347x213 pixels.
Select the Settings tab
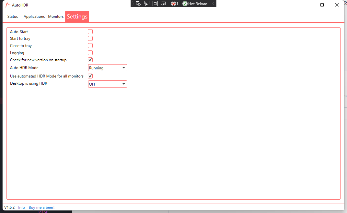click(x=77, y=17)
